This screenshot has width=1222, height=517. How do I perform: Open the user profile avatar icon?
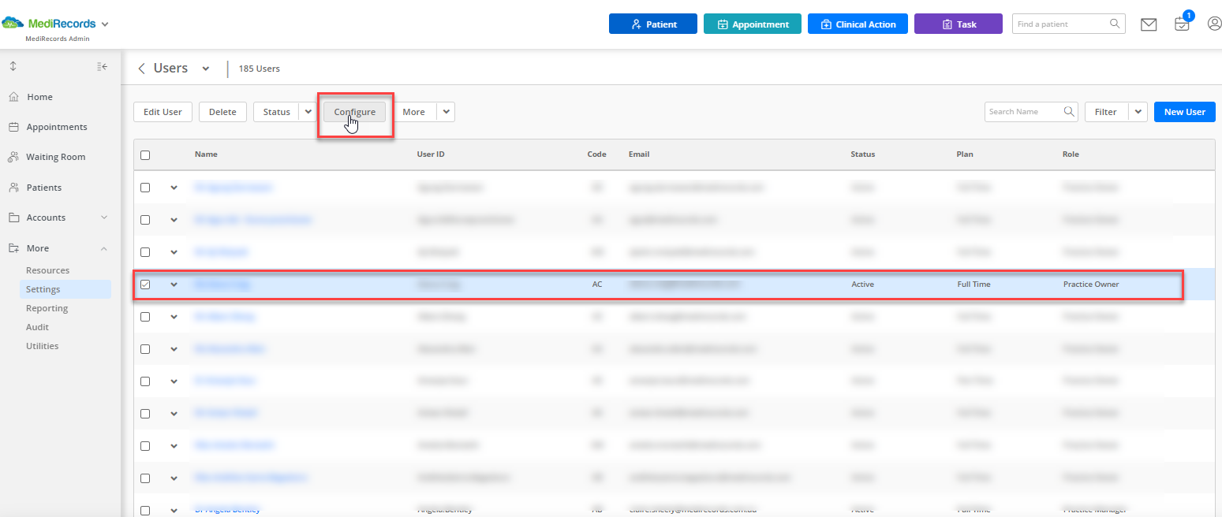click(1215, 24)
